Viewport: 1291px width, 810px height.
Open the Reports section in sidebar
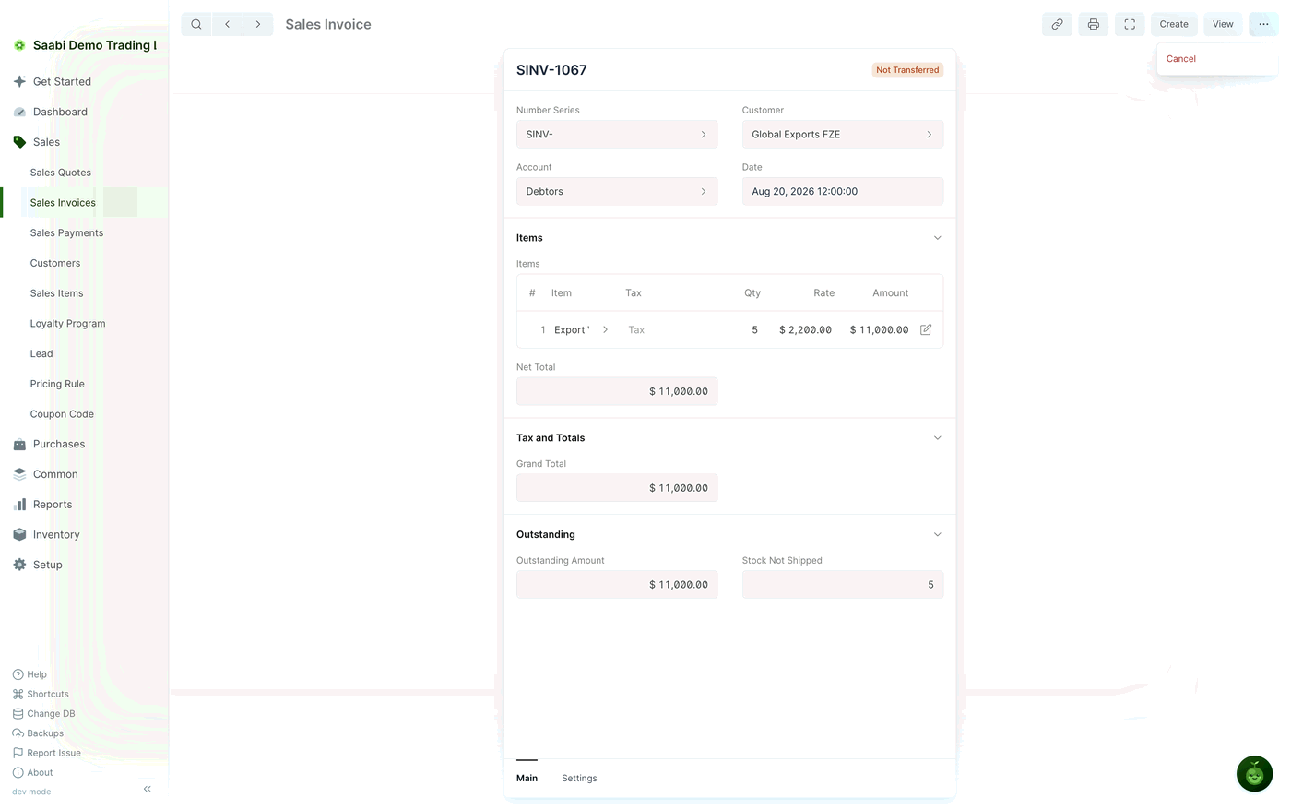pos(53,505)
